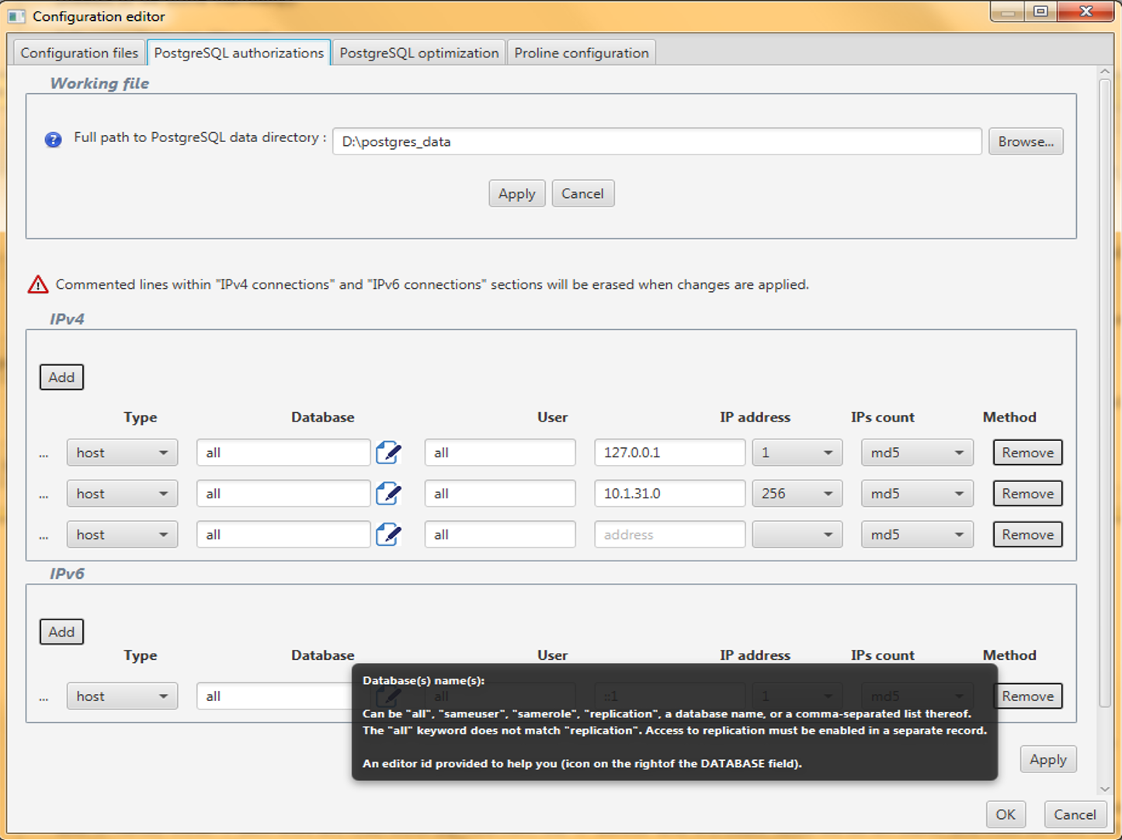1122x840 pixels.
Task: Click ellipsis handle of IPv6 row
Action: (44, 699)
